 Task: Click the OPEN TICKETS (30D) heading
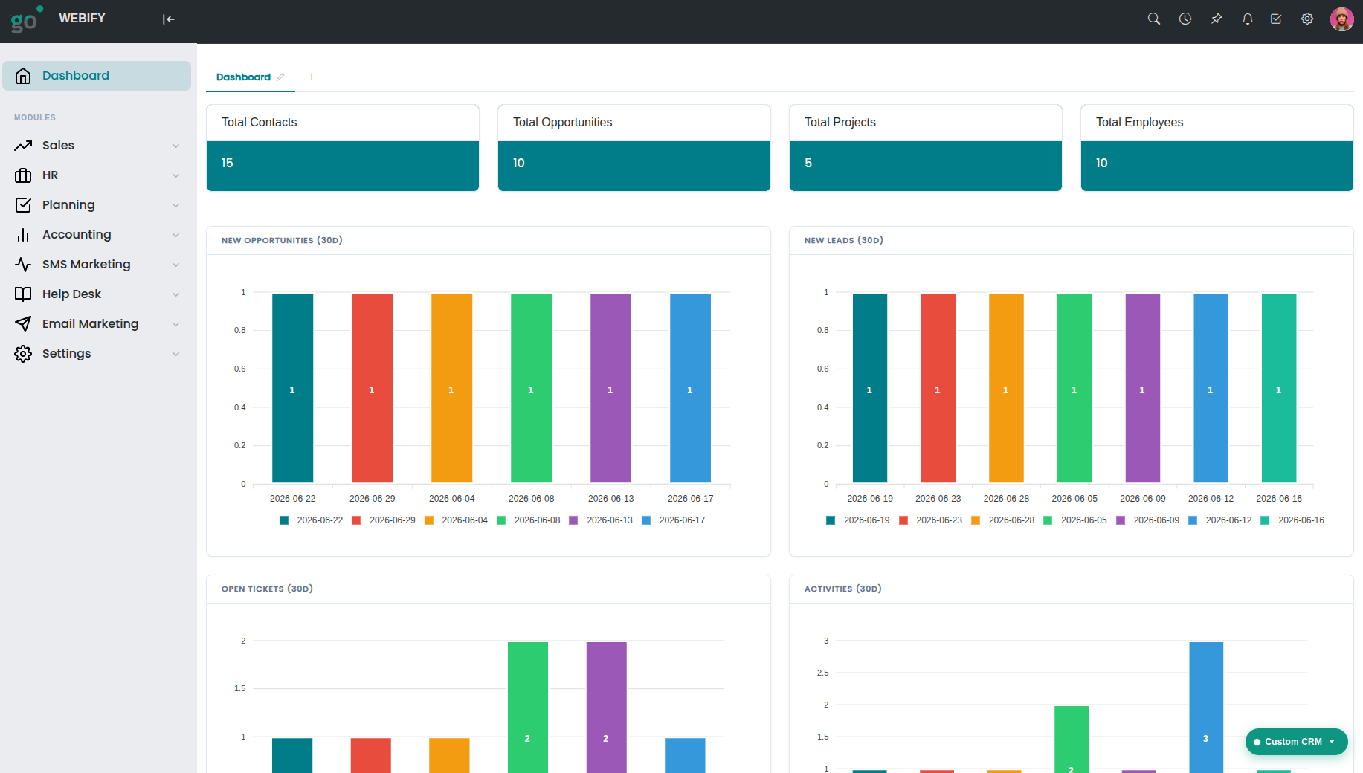click(x=267, y=589)
